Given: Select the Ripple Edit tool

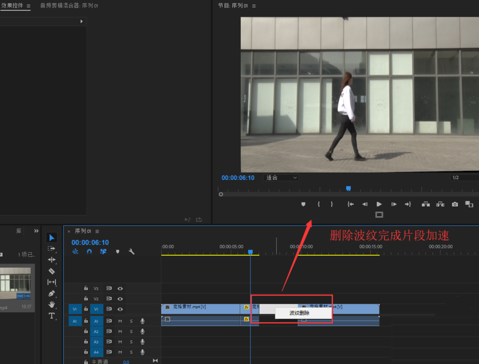Looking at the screenshot, I should (x=52, y=260).
